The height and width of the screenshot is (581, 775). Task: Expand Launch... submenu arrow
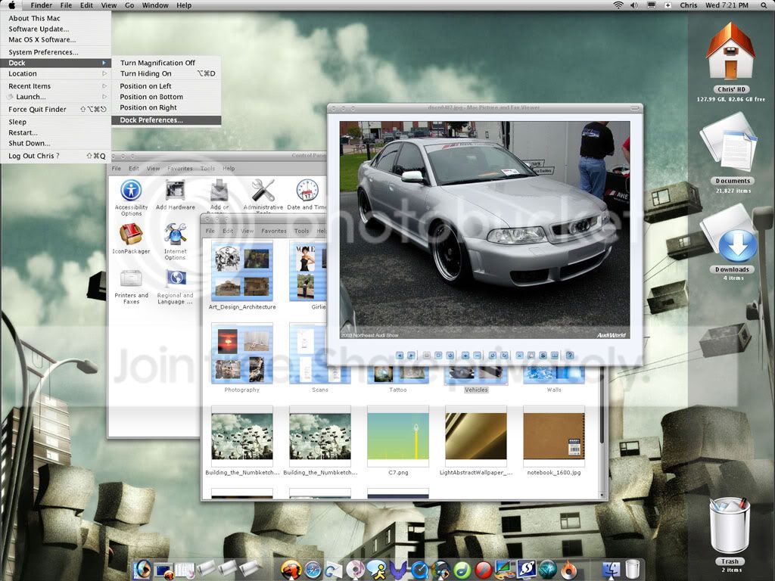104,97
